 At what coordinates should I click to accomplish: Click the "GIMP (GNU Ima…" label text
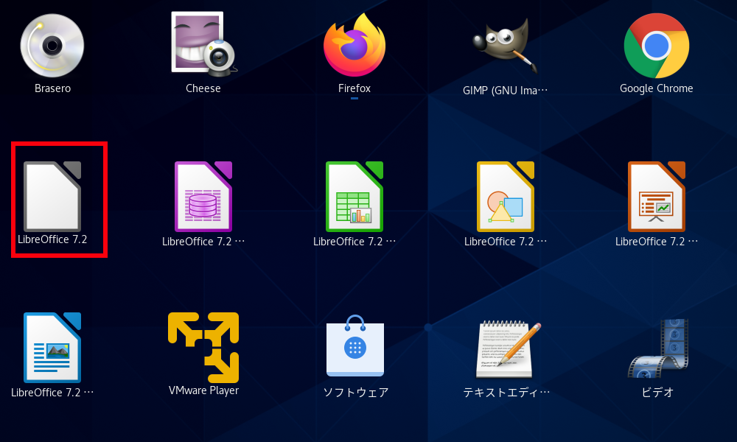tap(506, 91)
